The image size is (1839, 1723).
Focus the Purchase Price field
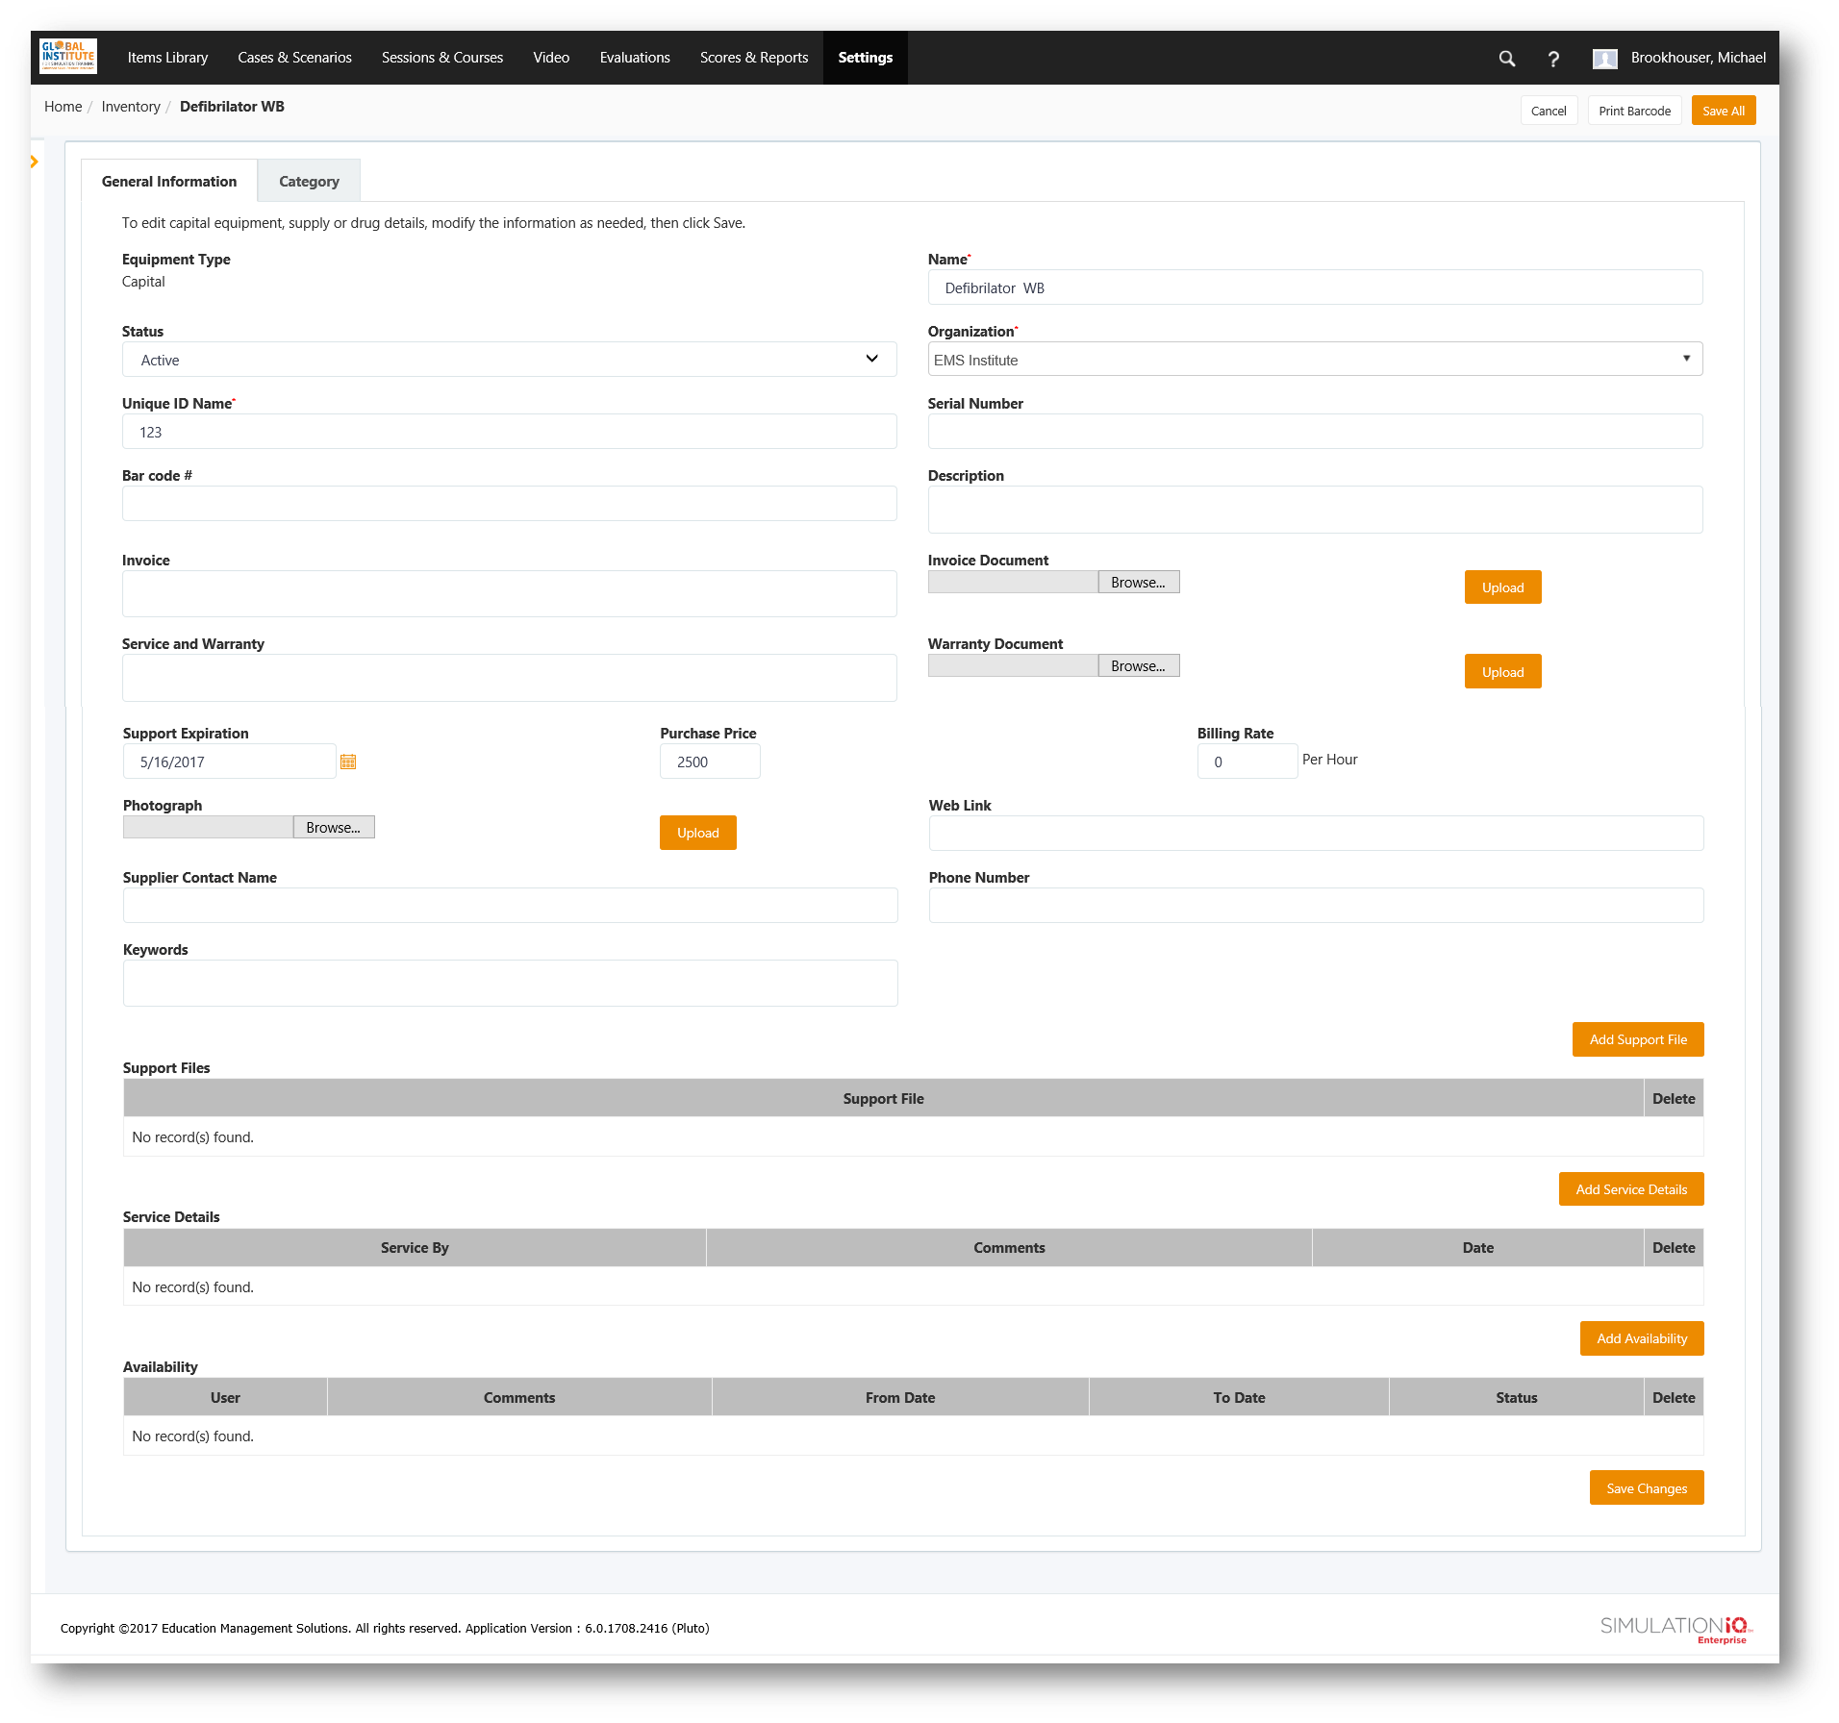[710, 762]
